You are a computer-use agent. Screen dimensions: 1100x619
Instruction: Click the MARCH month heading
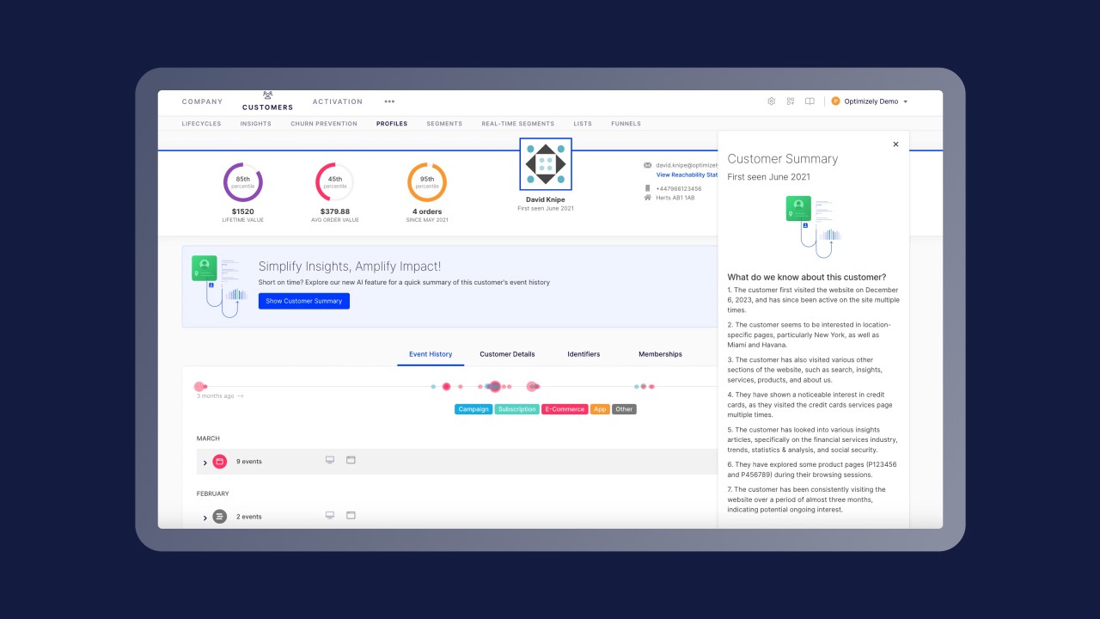pyautogui.click(x=208, y=438)
